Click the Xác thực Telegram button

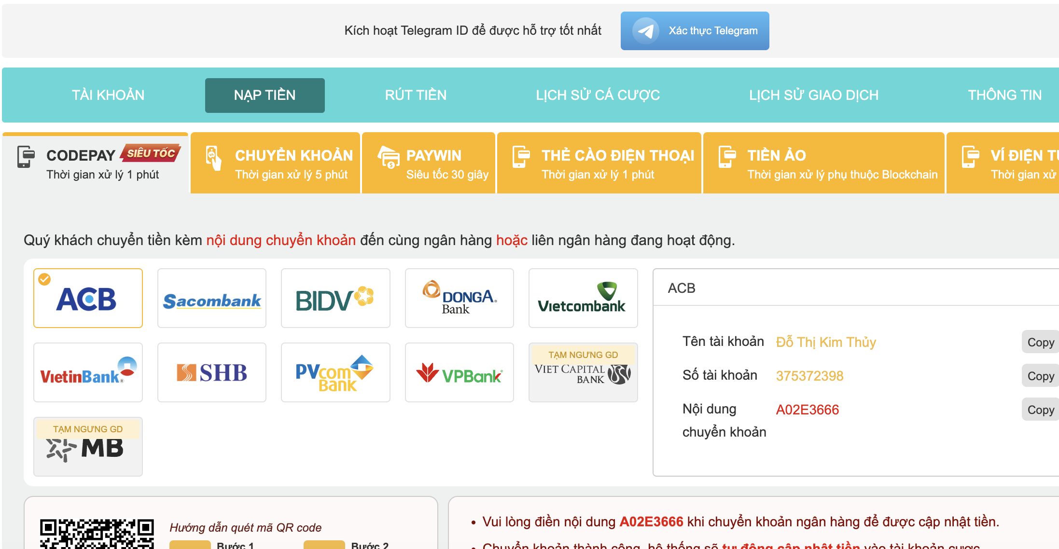pos(695,30)
